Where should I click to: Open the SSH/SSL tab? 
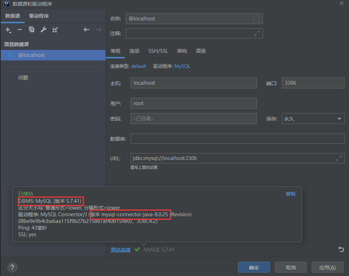click(x=158, y=51)
